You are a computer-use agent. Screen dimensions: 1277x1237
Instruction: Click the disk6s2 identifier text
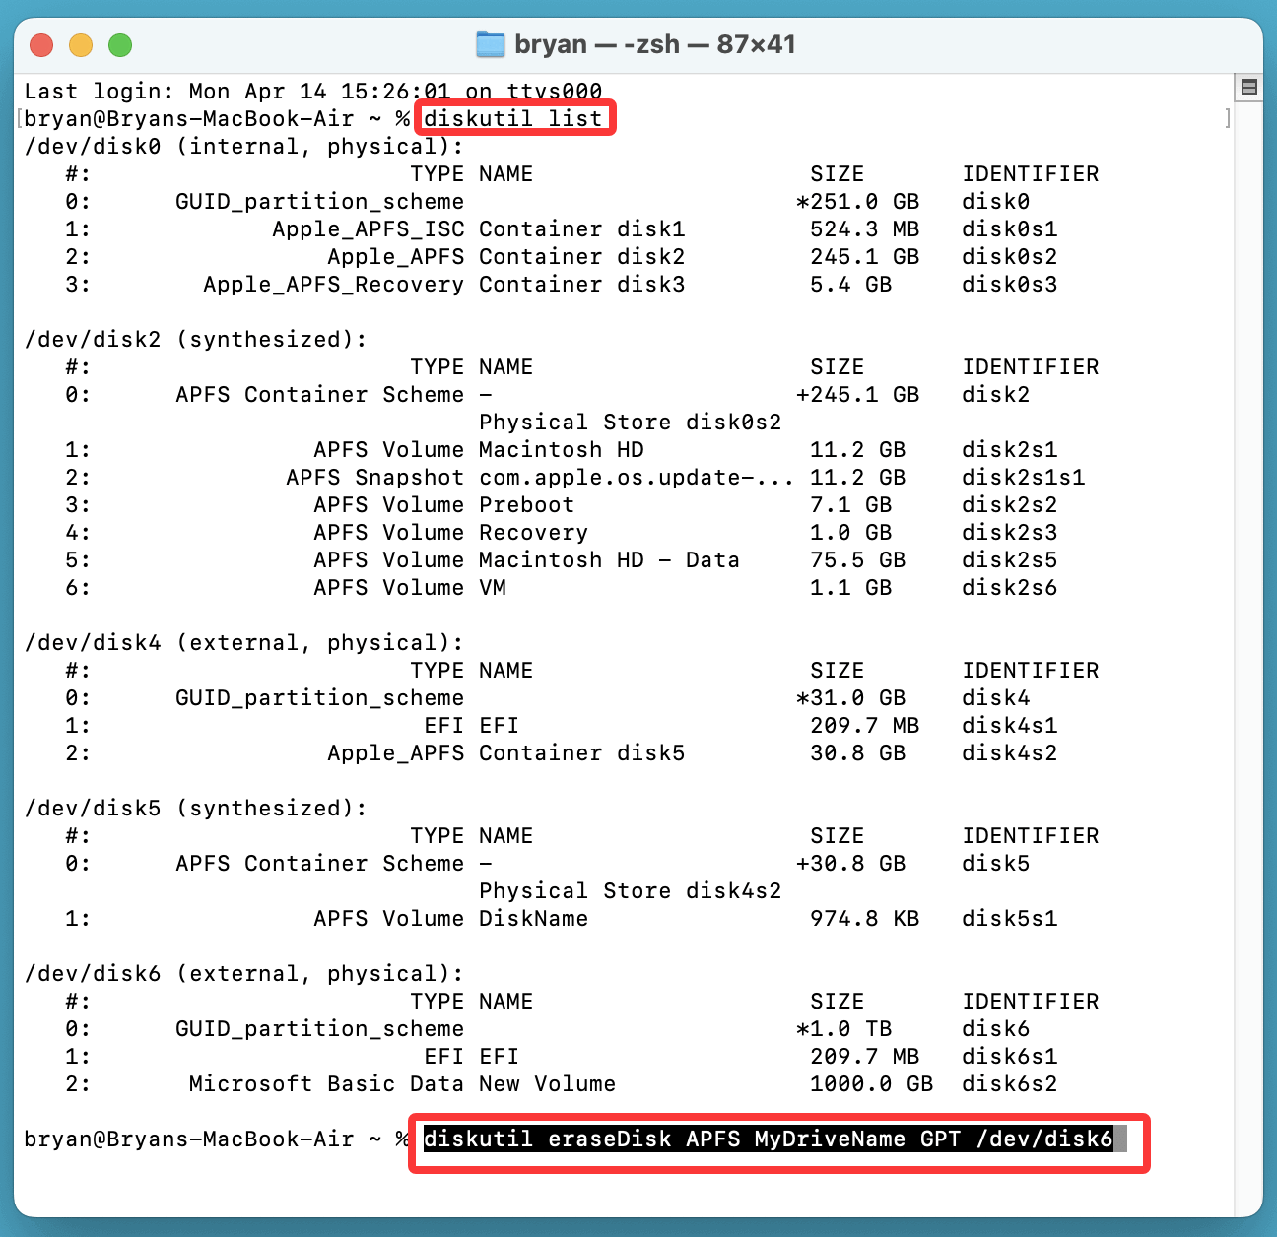pos(1008,1083)
